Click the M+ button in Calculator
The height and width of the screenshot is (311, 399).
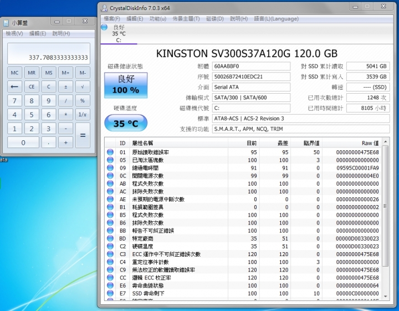click(x=65, y=73)
